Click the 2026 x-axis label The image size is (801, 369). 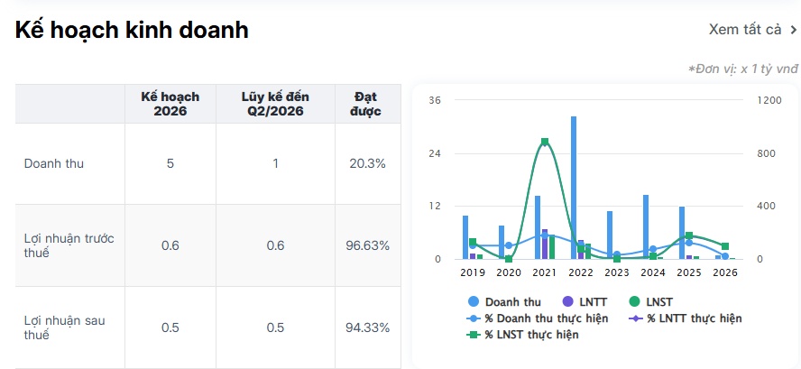pos(725,273)
